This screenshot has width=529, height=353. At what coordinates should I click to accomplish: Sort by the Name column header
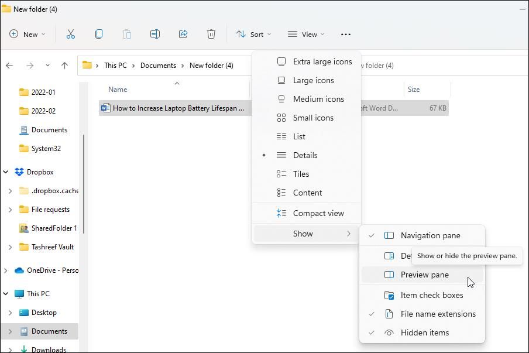[118, 90]
